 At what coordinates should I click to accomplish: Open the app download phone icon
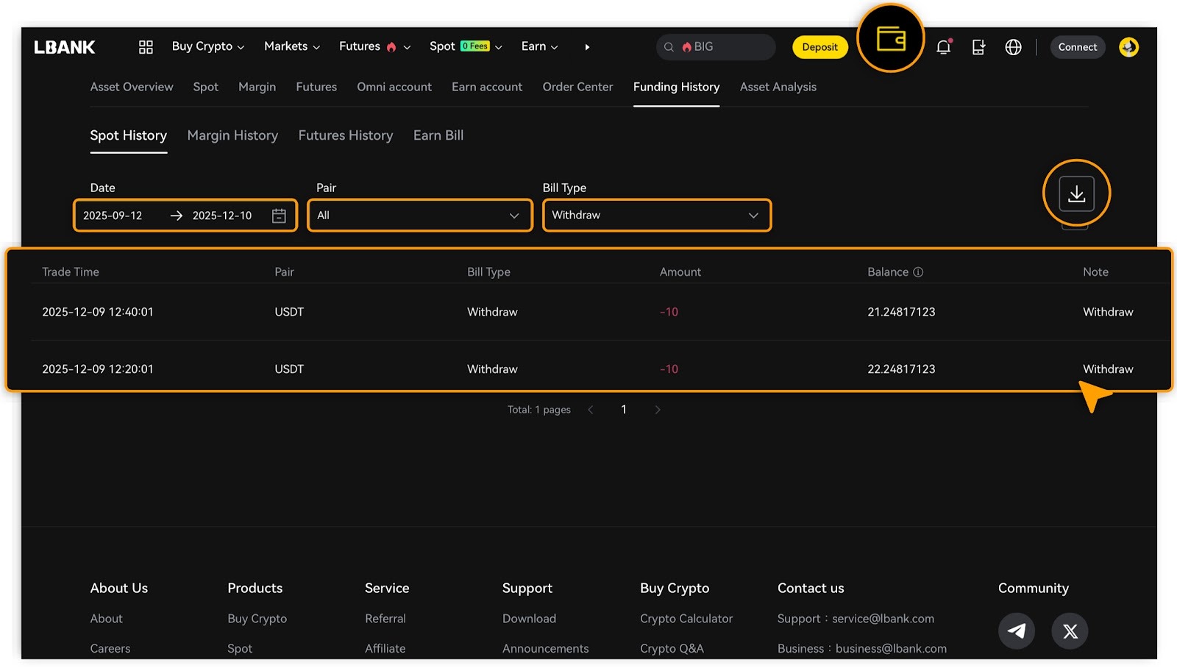point(978,47)
